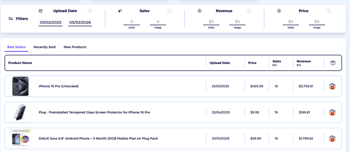Click the upload date 21/03/2025

[220, 86]
